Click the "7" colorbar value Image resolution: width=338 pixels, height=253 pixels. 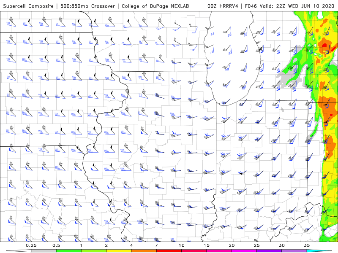156,245
